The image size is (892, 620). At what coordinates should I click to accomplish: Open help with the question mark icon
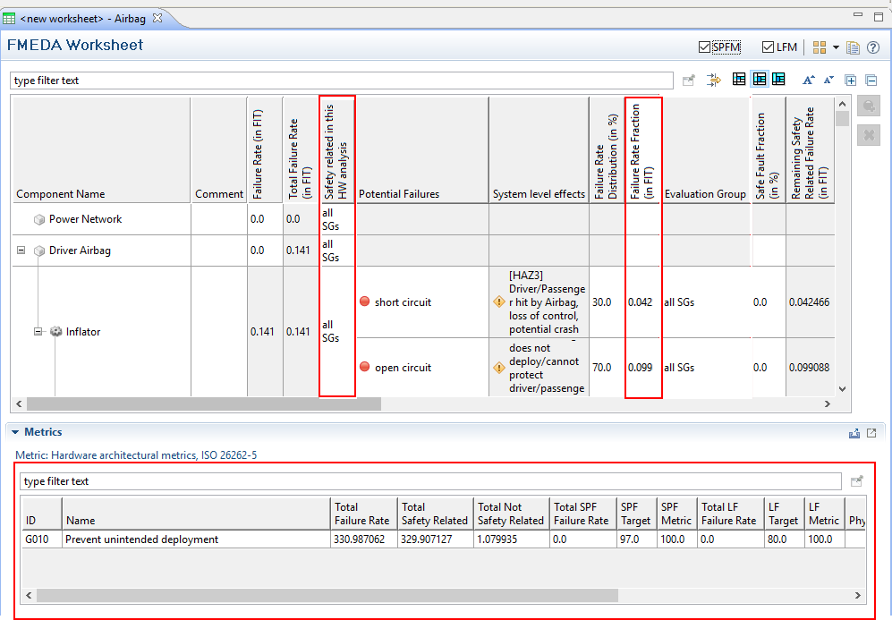pyautogui.click(x=873, y=47)
